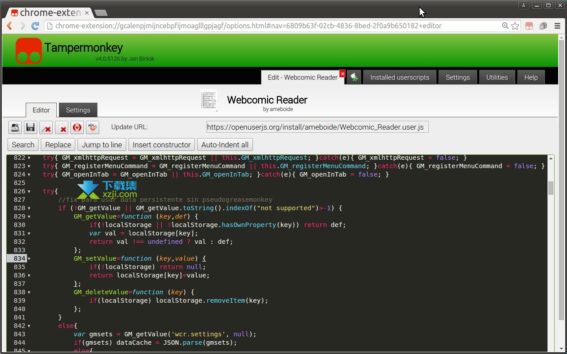Click the browser address bar URL

[249, 26]
